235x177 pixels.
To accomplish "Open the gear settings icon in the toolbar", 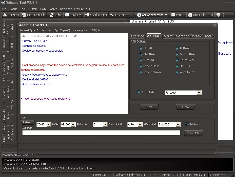I will [218, 15].
